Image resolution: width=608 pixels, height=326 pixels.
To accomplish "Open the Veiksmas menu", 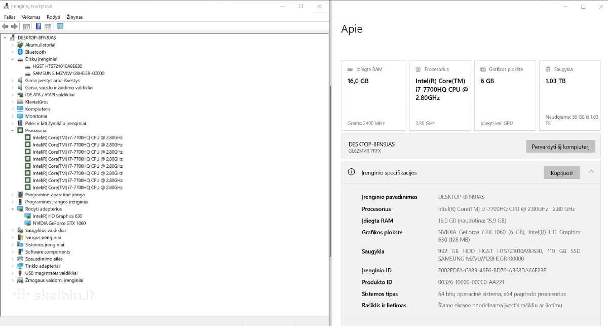I will coord(31,17).
